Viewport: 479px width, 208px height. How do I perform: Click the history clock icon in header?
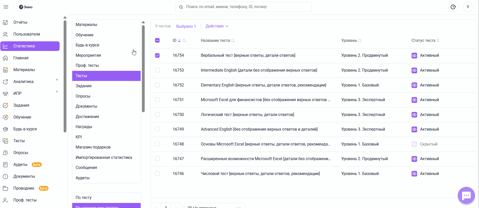(453, 7)
